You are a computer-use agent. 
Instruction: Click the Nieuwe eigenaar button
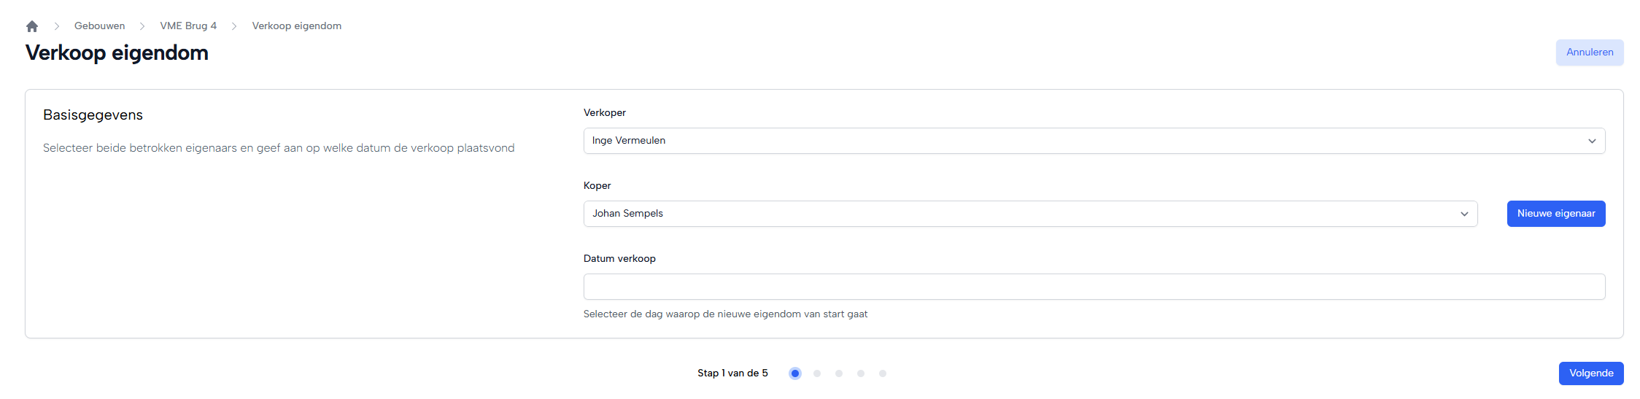tap(1555, 214)
